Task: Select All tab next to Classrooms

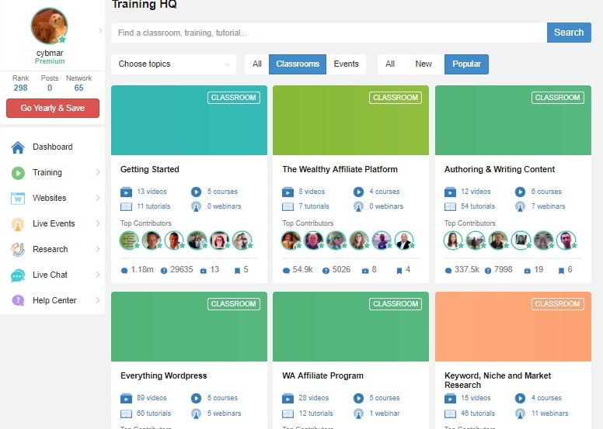Action: pos(257,64)
